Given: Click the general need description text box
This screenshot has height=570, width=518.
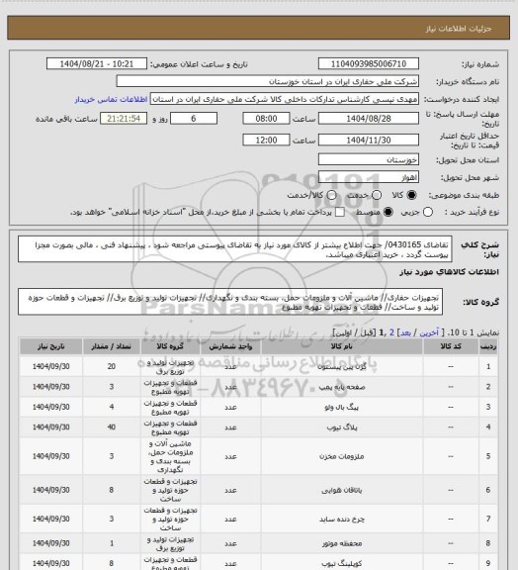Looking at the screenshot, I should click(235, 249).
